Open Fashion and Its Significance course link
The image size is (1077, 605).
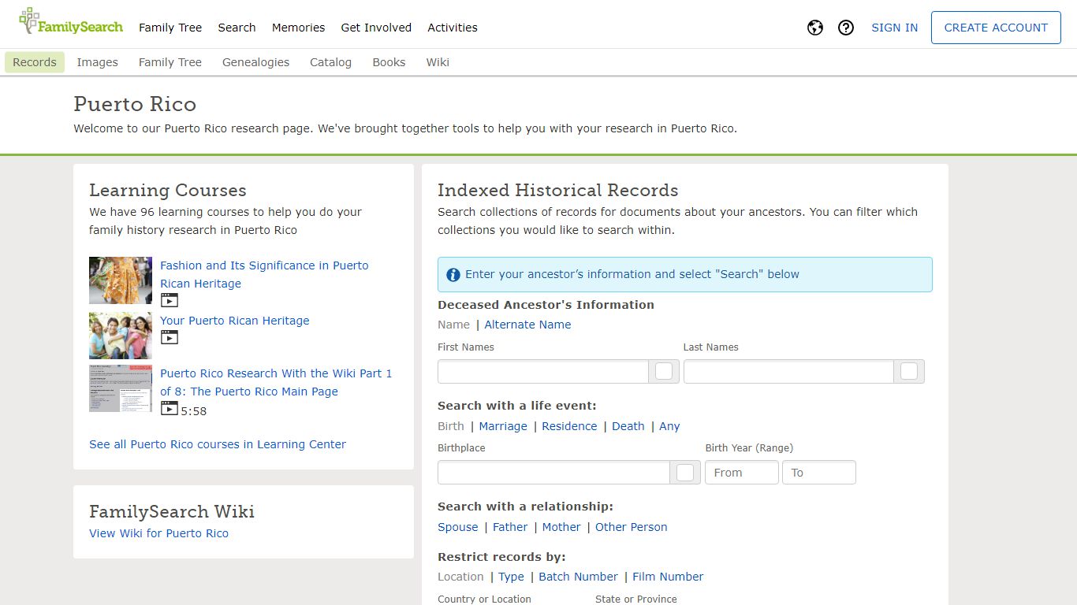pos(264,274)
